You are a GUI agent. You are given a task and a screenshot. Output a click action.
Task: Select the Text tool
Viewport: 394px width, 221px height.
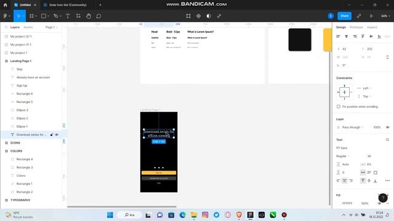pyautogui.click(x=68, y=16)
